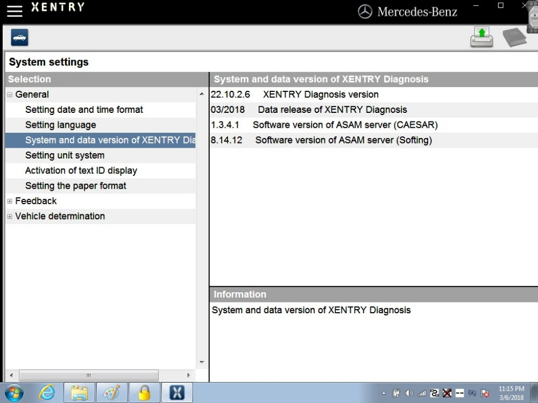Click the 1.3.4.1 CAESAR server row

(374, 125)
